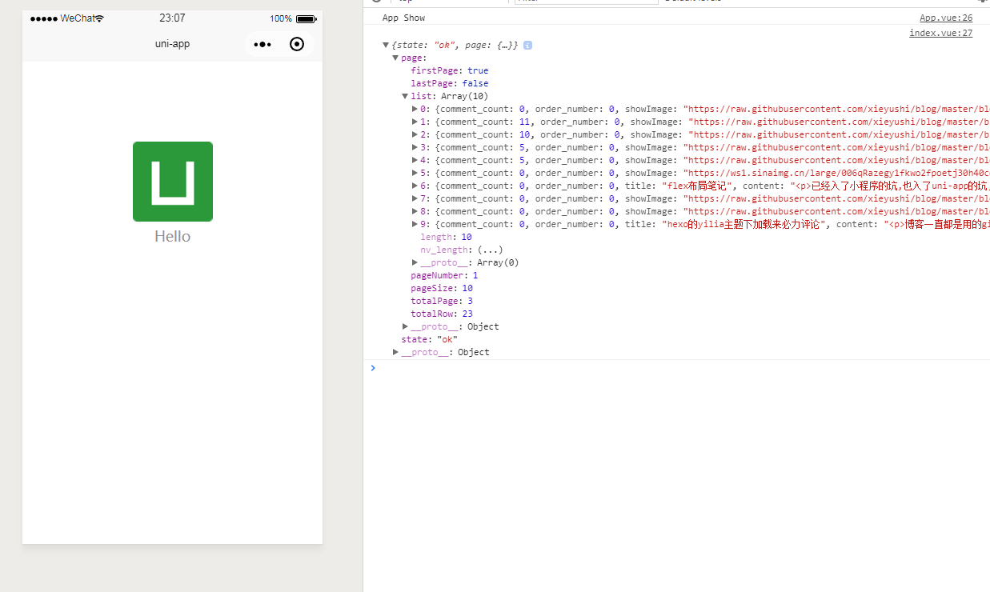Expand the root __proto__: Object entry
Image resolution: width=990 pixels, height=592 pixels.
click(395, 352)
